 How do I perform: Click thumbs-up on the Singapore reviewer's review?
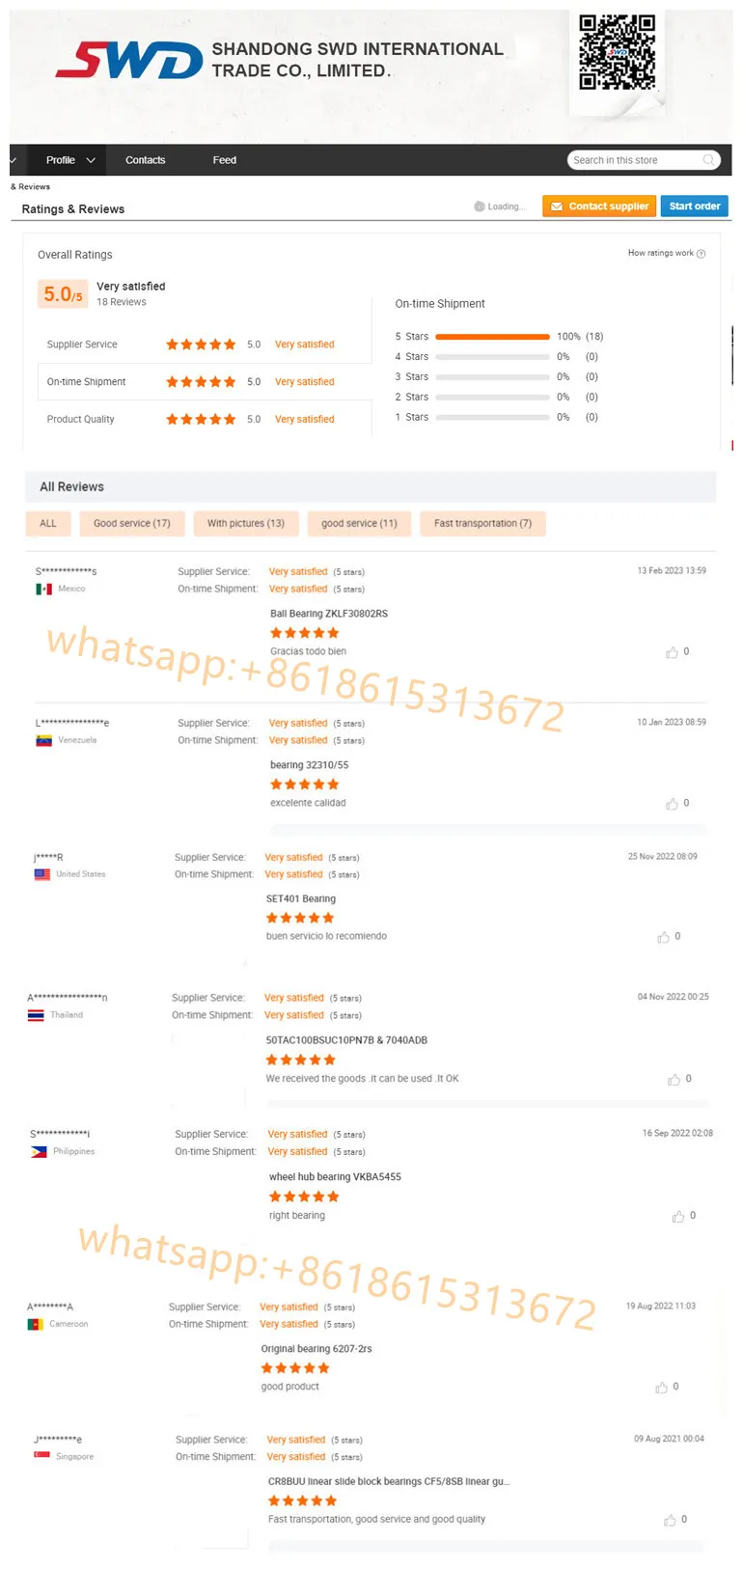tap(670, 1520)
